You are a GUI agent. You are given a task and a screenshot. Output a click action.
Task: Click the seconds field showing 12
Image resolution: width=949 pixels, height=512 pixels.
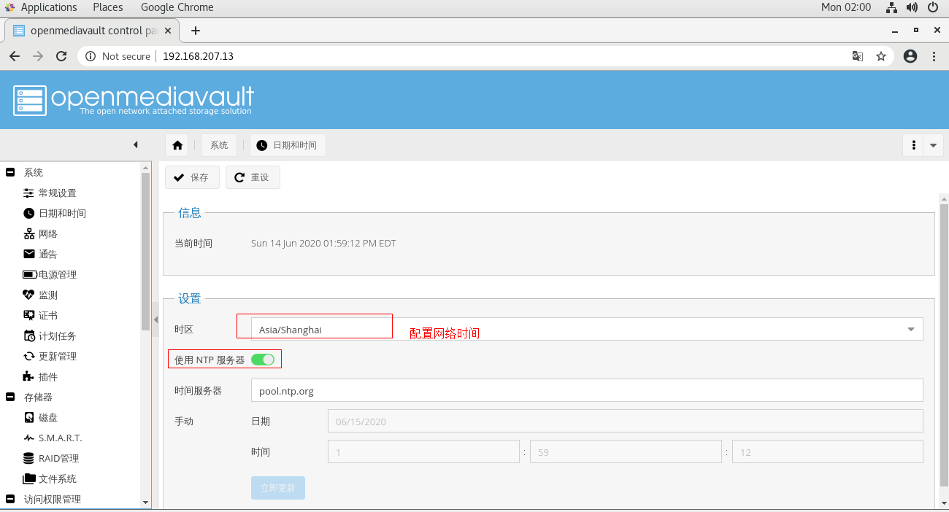828,451
